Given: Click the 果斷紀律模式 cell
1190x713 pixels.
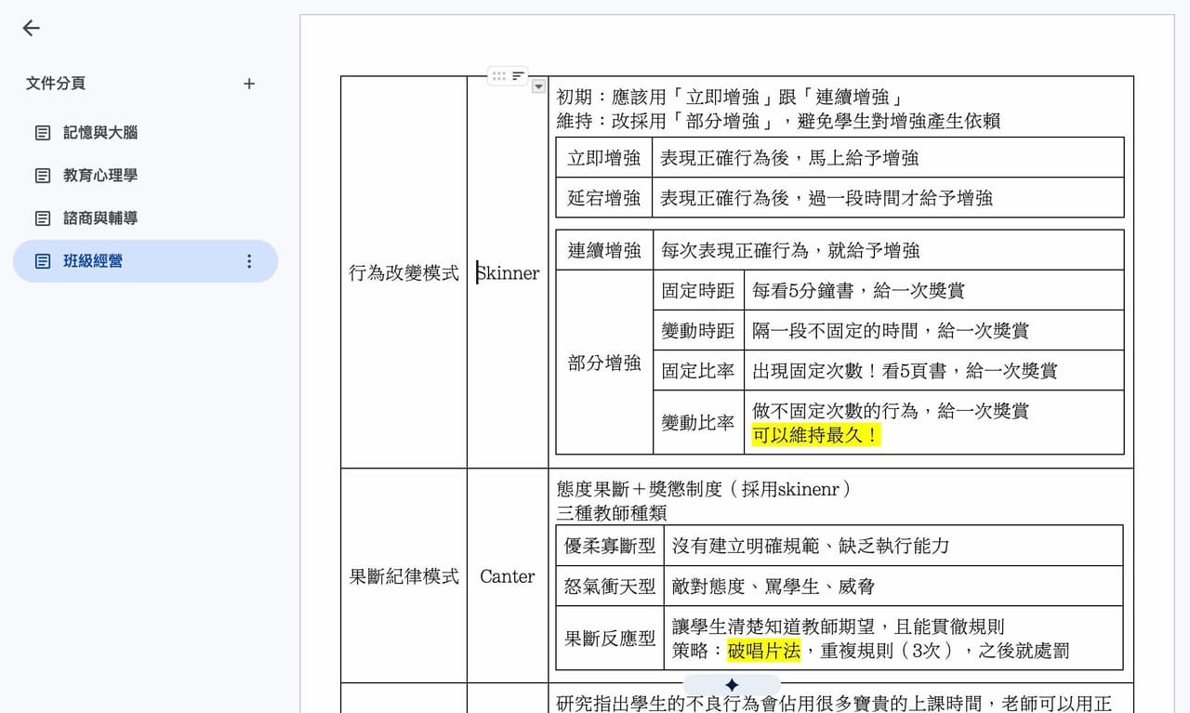Looking at the screenshot, I should 403,576.
